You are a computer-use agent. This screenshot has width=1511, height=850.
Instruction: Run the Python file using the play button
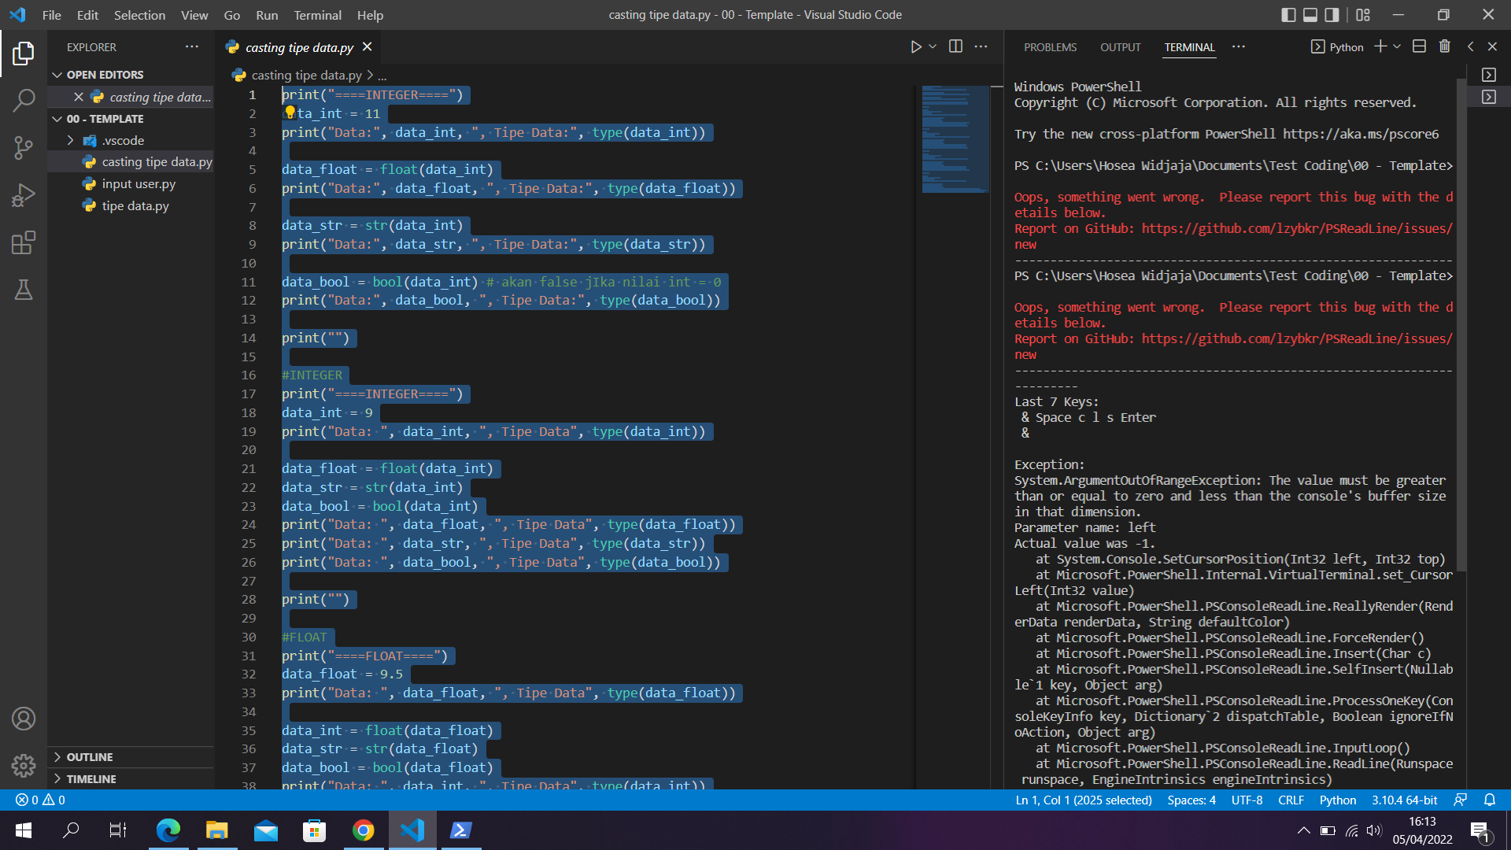[x=915, y=46]
